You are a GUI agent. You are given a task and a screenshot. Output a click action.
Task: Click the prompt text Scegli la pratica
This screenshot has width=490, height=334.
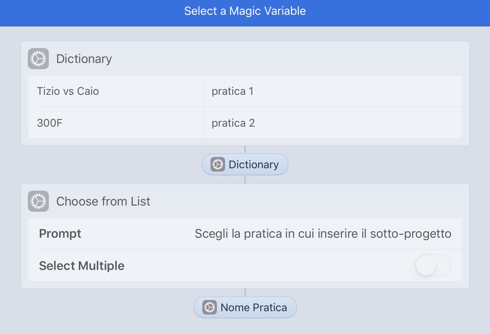[323, 234]
